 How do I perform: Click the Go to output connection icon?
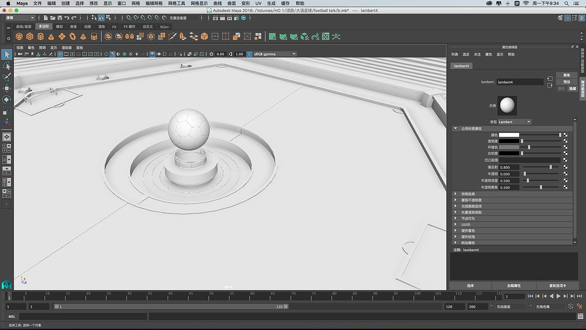click(x=550, y=85)
